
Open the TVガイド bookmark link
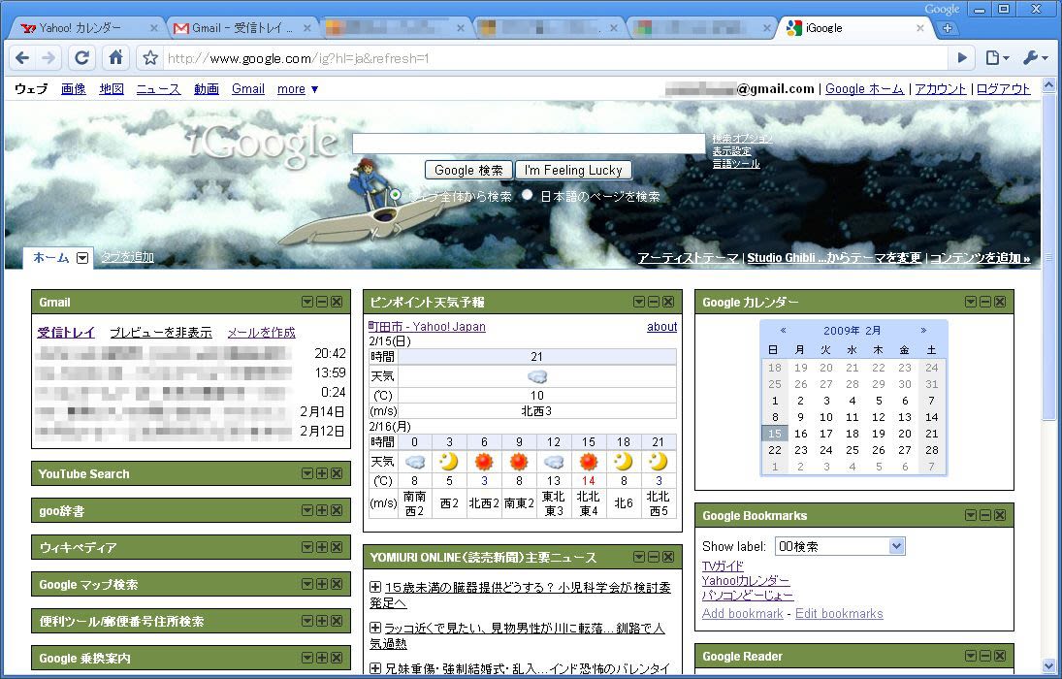[x=723, y=566]
